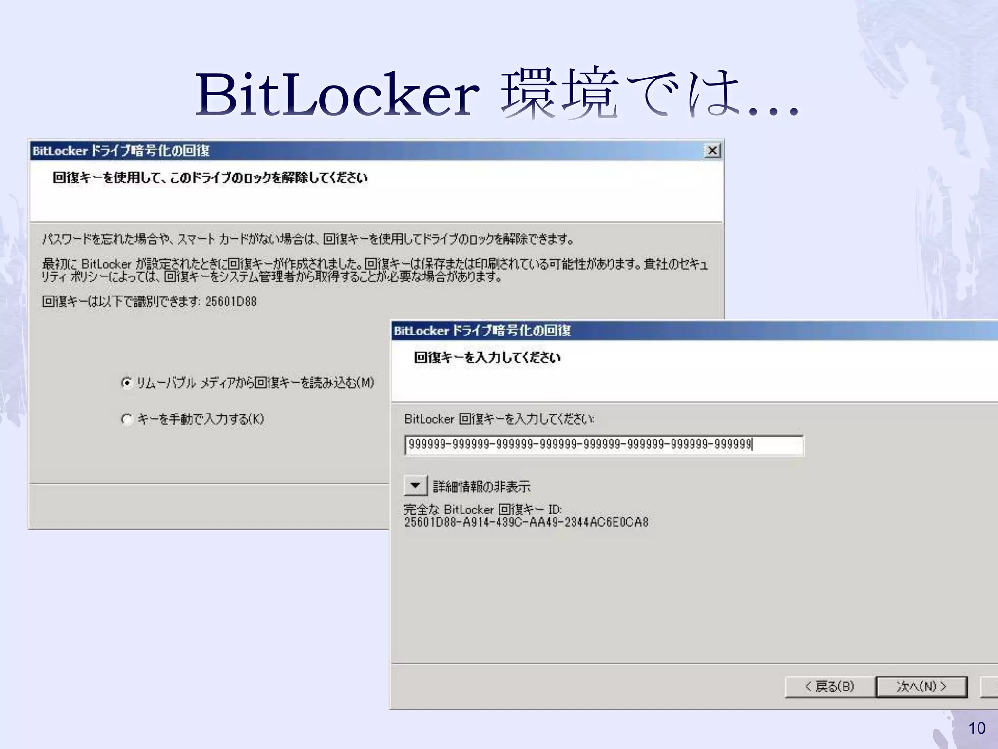Click the paragraph starting パスワードを忘れた場合や
Image resolution: width=998 pixels, height=749 pixels.
tap(308, 239)
